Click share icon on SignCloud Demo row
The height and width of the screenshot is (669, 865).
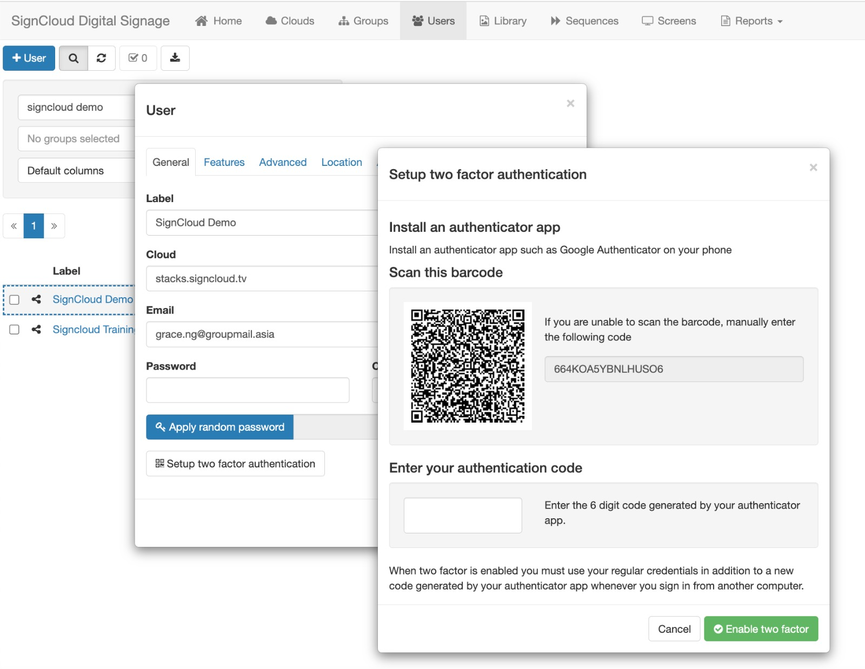tap(36, 299)
